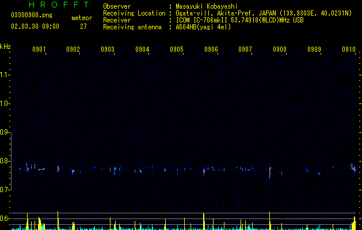Click the 0906 time marker
The width and height of the screenshot is (362, 230).
[211, 49]
